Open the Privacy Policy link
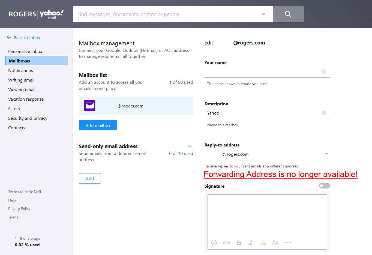 [19, 209]
